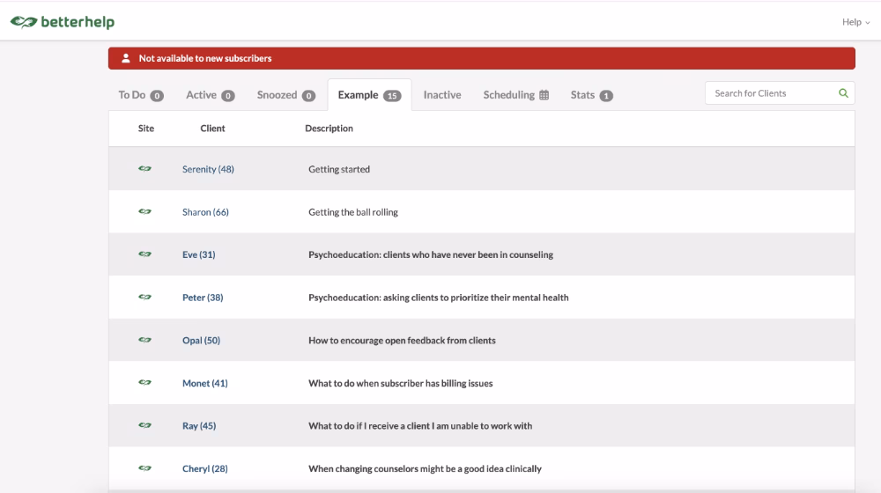Image resolution: width=881 pixels, height=493 pixels.
Task: Open client Peter (38)
Action: (x=203, y=297)
